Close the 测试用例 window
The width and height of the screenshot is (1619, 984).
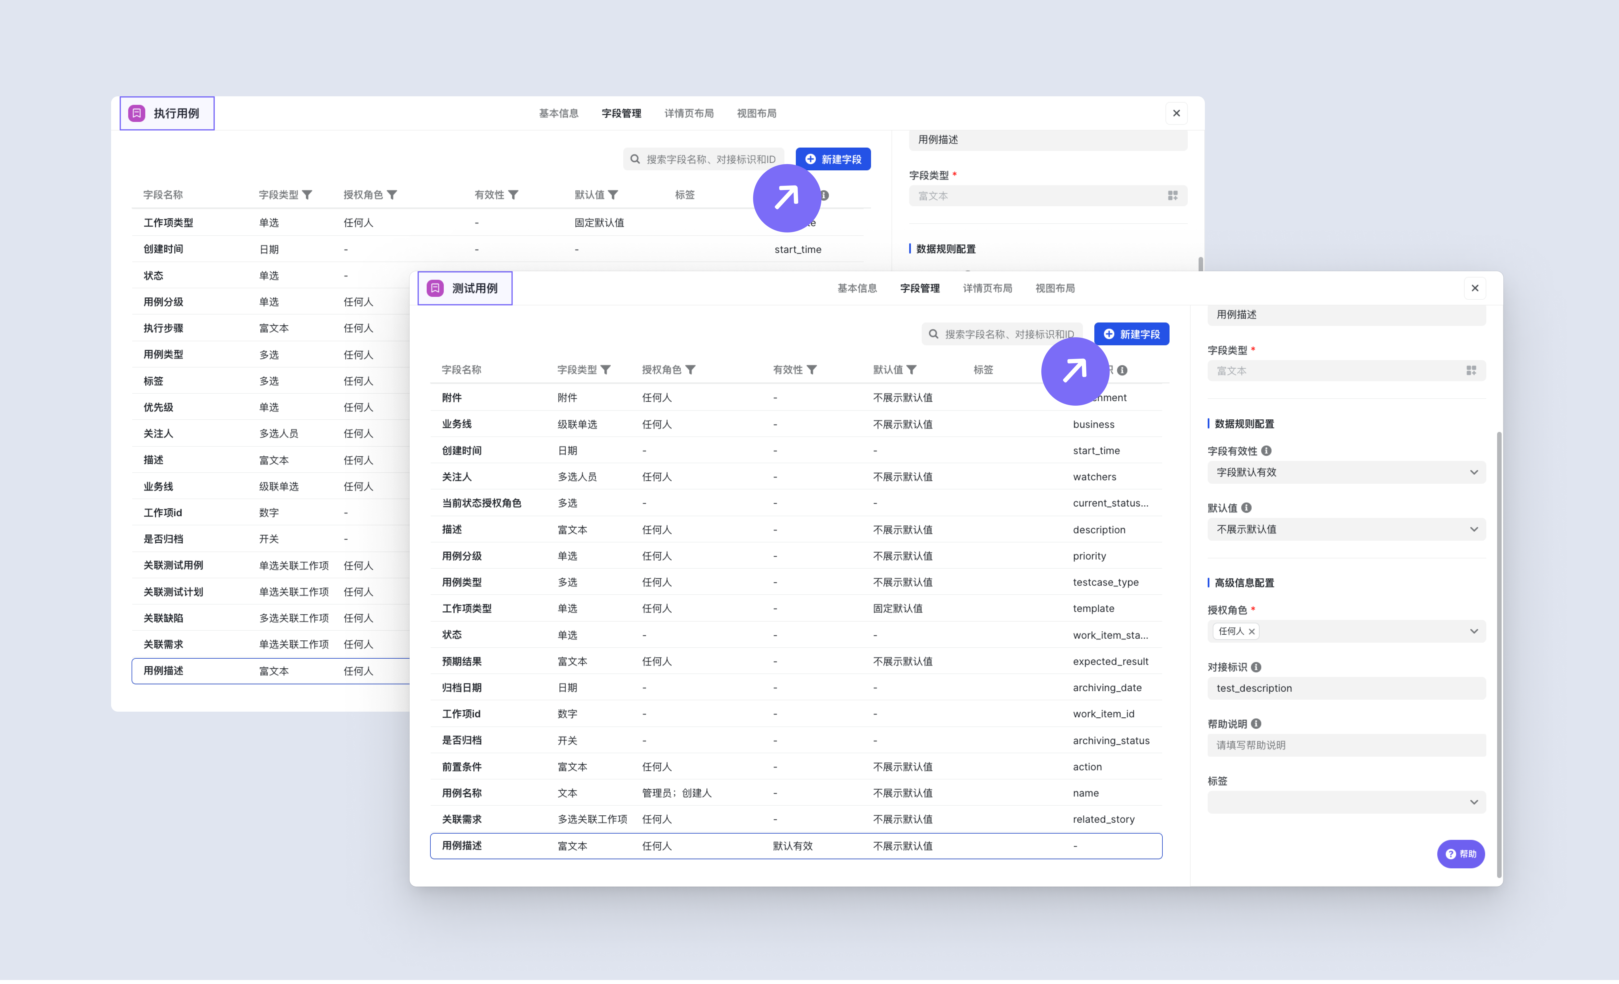[1475, 289]
